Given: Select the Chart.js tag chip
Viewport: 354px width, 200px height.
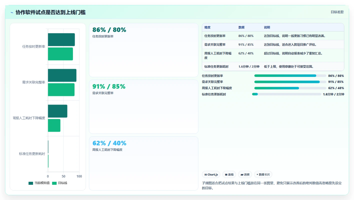Looking at the screenshot, I should click(211, 175).
